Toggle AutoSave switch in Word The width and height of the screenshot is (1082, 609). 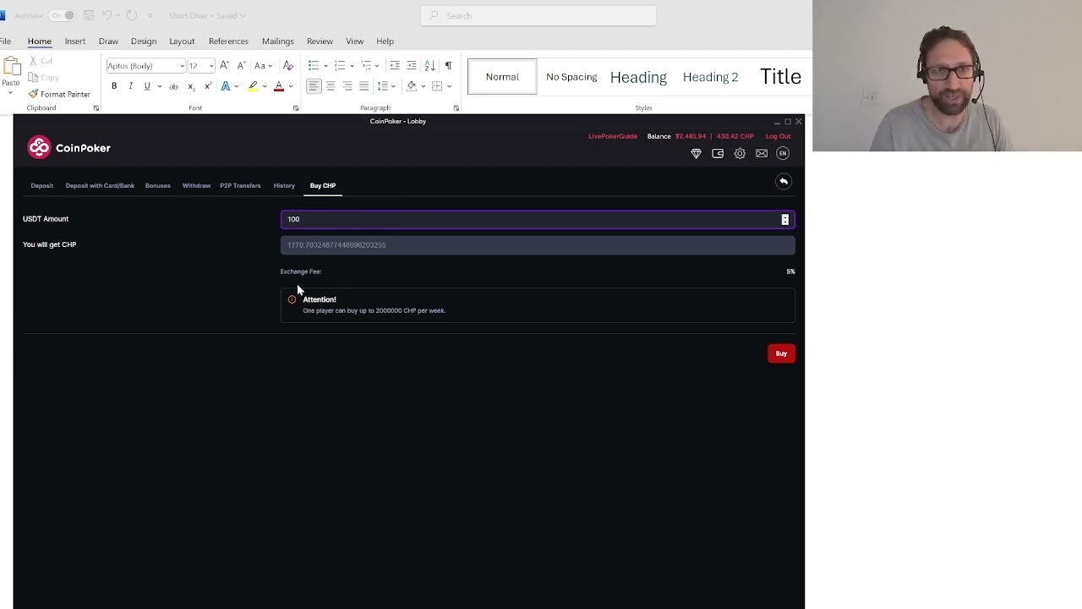point(61,15)
